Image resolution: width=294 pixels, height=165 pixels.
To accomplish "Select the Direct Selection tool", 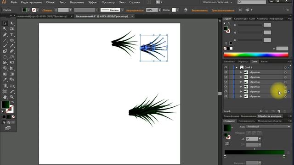I will [11, 23].
